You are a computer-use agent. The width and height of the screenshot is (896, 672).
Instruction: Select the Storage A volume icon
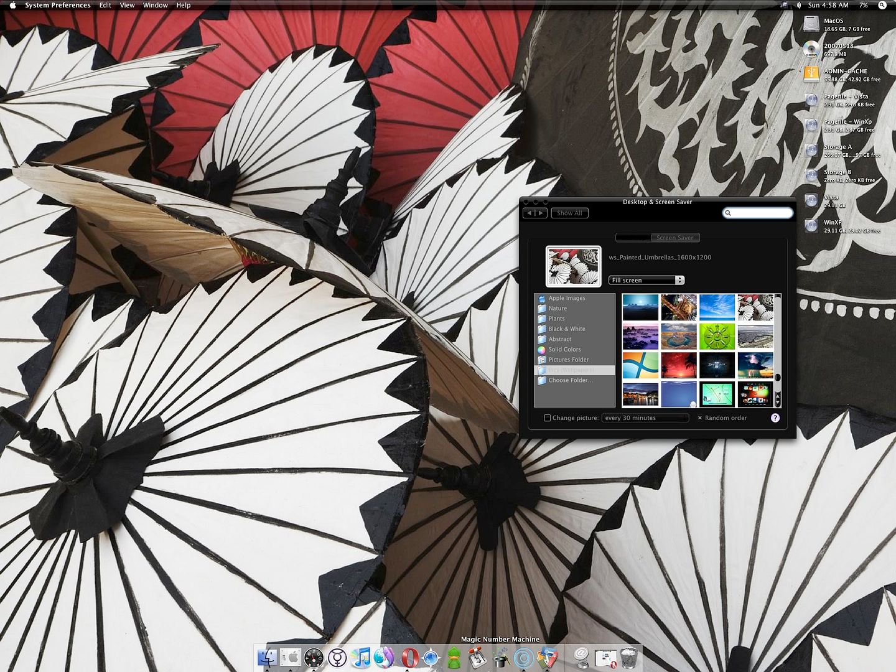point(811,151)
